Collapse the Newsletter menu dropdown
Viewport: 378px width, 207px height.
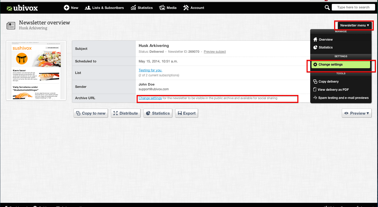[x=355, y=25]
